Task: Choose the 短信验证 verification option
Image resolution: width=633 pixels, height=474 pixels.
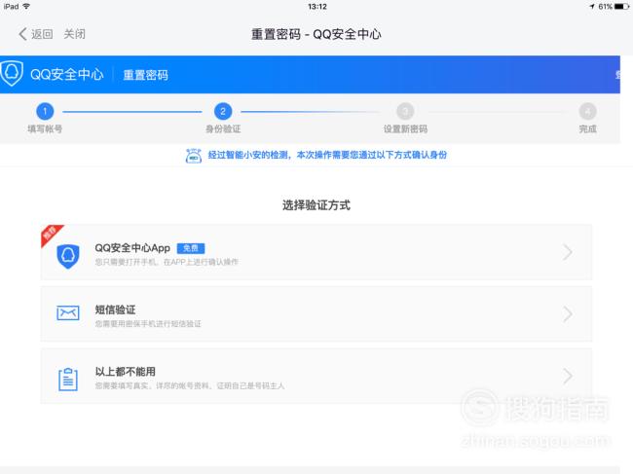Action: tap(316, 313)
